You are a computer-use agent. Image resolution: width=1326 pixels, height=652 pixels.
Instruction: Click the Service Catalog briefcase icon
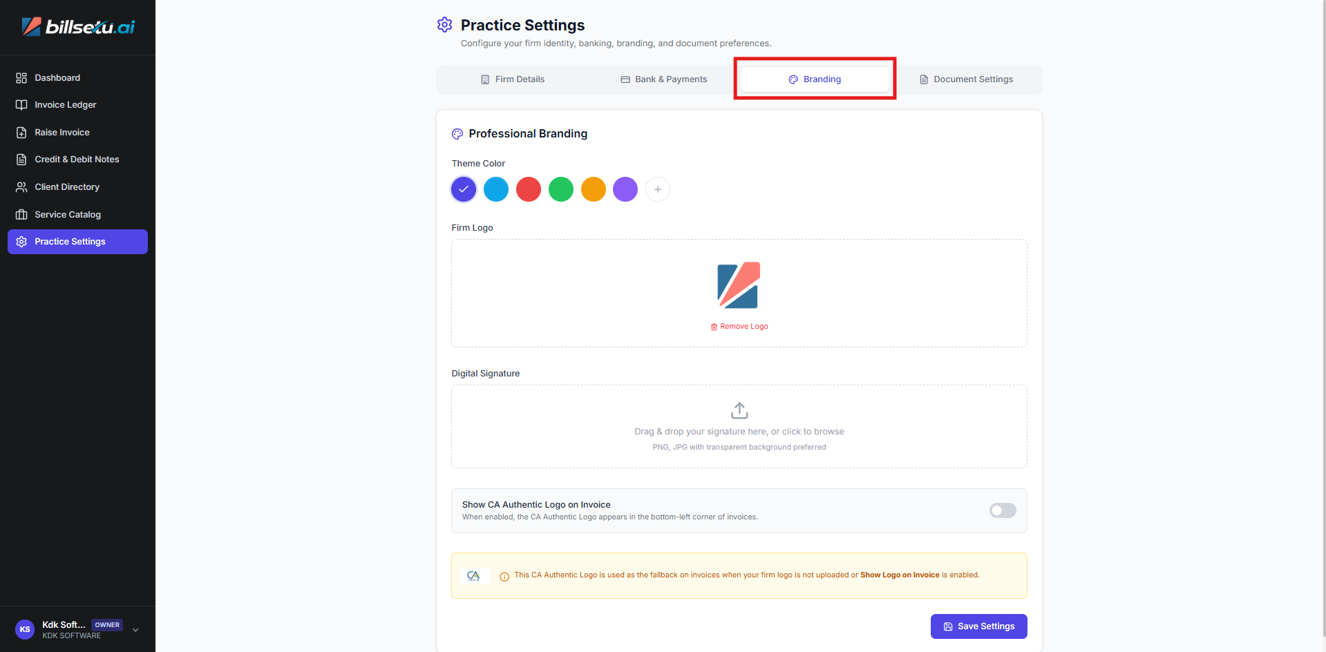(21, 215)
